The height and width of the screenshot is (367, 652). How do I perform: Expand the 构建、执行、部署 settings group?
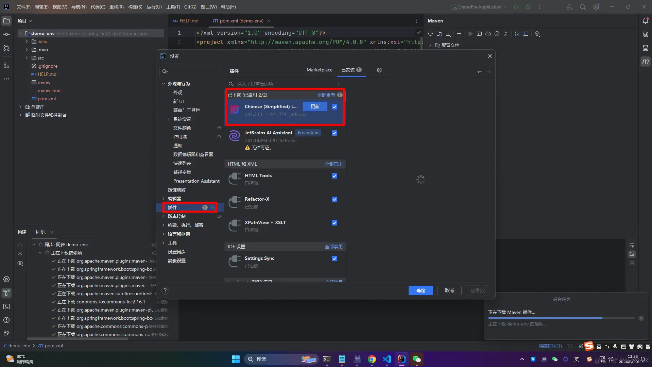164,225
